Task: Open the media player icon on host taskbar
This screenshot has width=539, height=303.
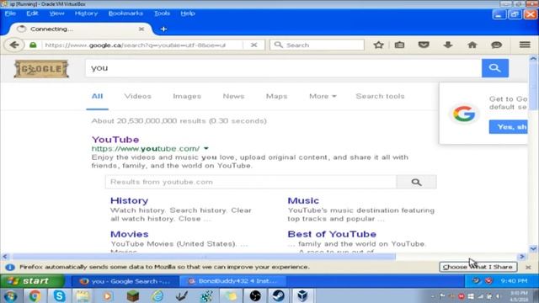Action: point(108,295)
